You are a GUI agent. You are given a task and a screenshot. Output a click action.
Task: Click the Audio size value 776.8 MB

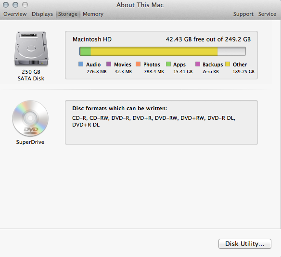tap(97, 72)
